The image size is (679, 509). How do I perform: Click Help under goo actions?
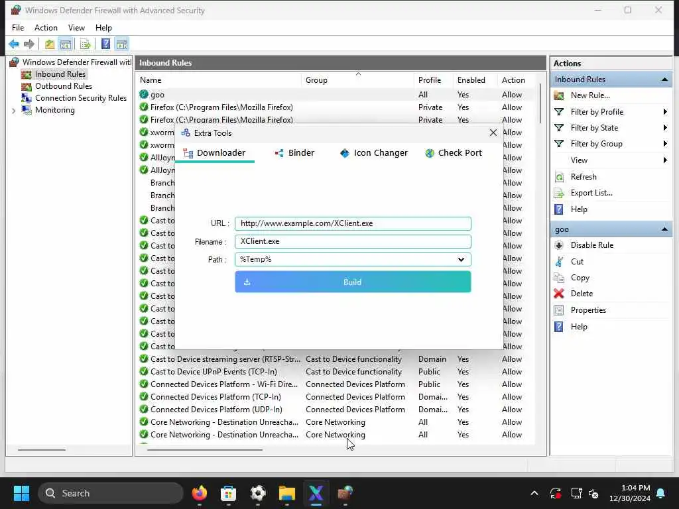pos(578,326)
